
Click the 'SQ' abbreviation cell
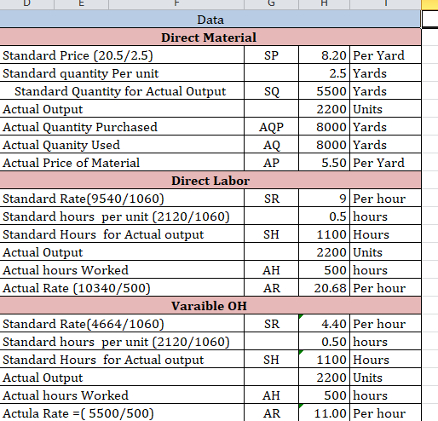271,91
